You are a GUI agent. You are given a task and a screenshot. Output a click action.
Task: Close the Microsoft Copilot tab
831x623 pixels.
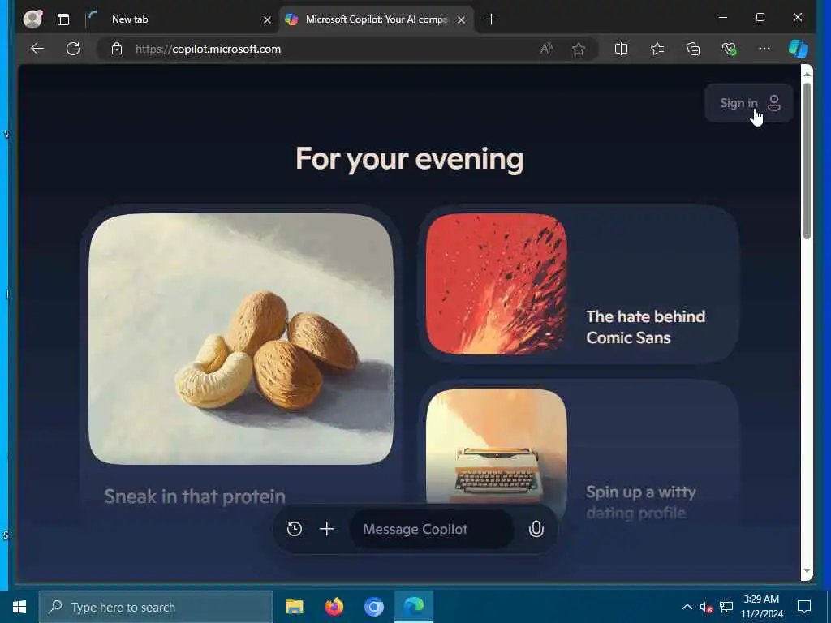(461, 19)
